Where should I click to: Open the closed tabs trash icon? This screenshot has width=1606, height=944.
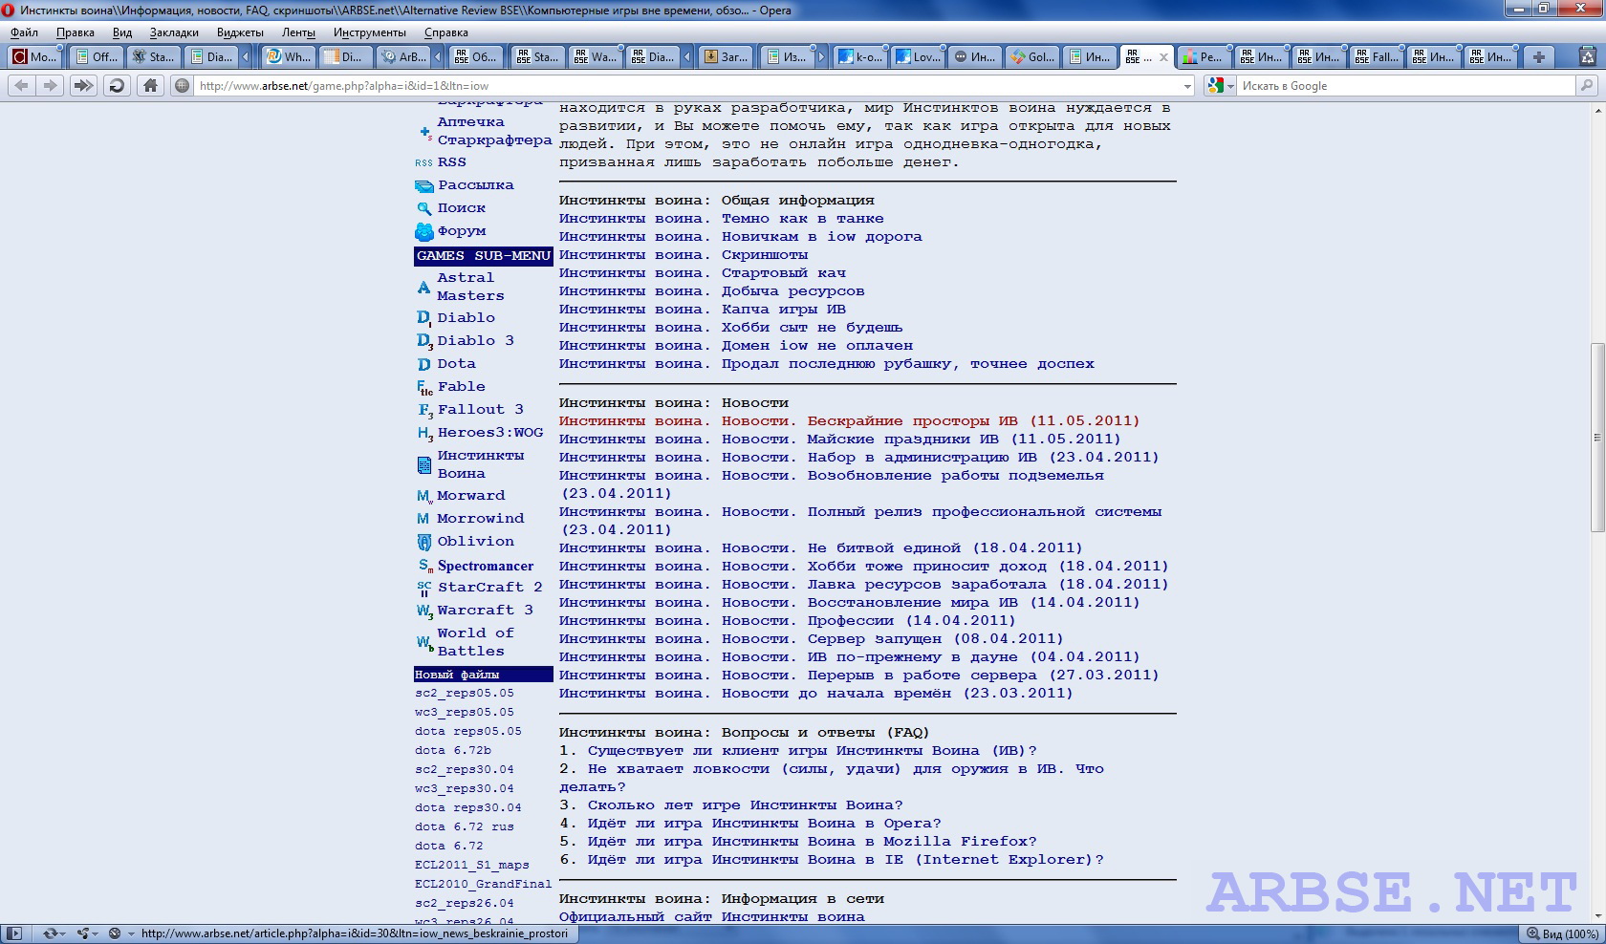click(x=1589, y=57)
